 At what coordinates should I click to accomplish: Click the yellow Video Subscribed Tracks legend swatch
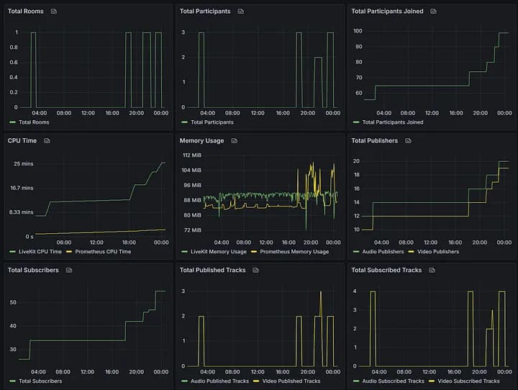point(432,381)
